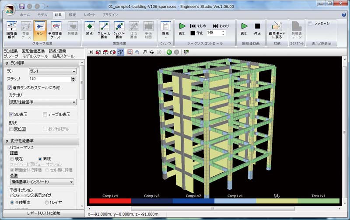Open the レポート ribbon tab
The image size is (350, 220).
[x=90, y=15]
